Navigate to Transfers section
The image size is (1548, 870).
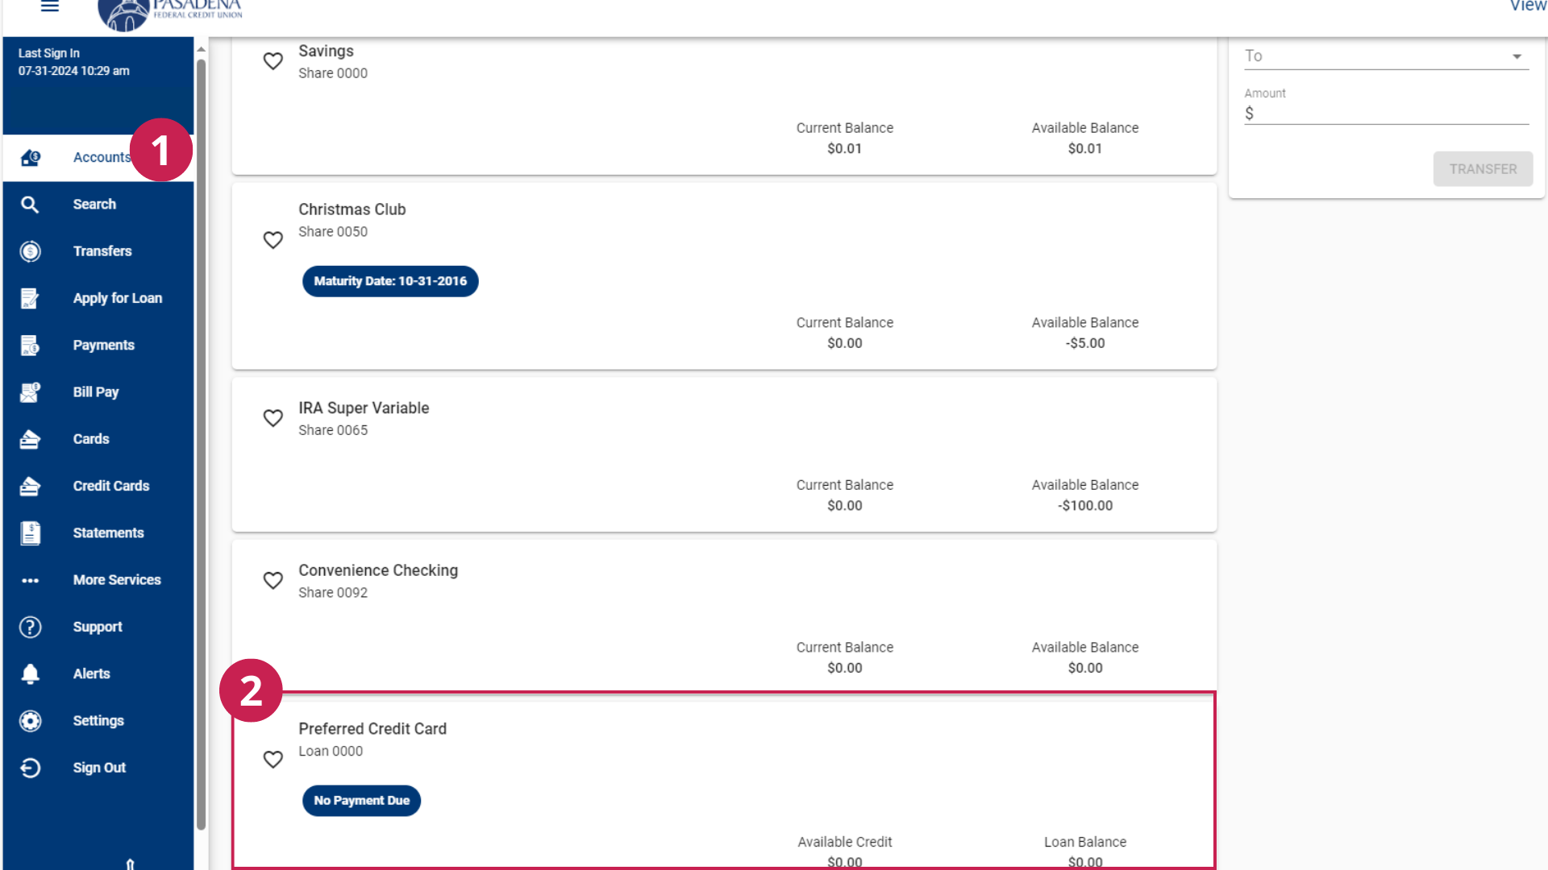[x=102, y=251]
